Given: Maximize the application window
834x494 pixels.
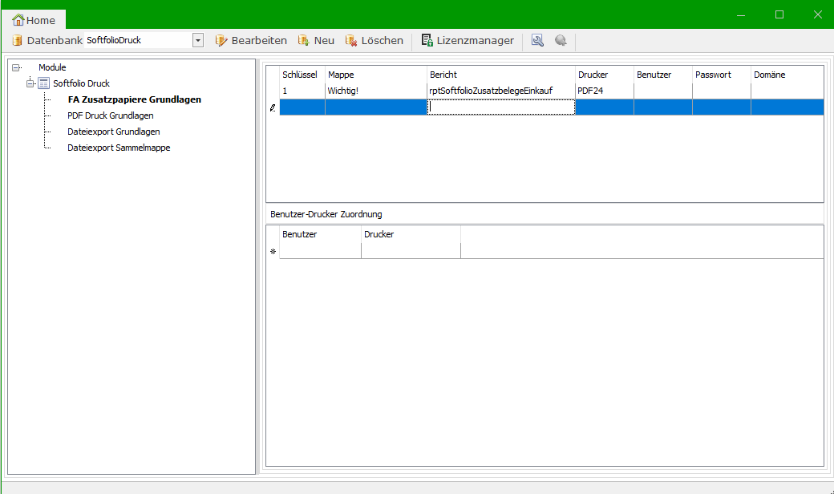Looking at the screenshot, I should tap(779, 15).
